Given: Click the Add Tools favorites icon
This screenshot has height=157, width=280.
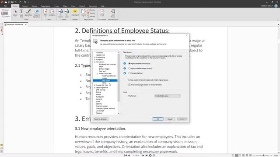Looking at the screenshot, I should tap(113, 13).
